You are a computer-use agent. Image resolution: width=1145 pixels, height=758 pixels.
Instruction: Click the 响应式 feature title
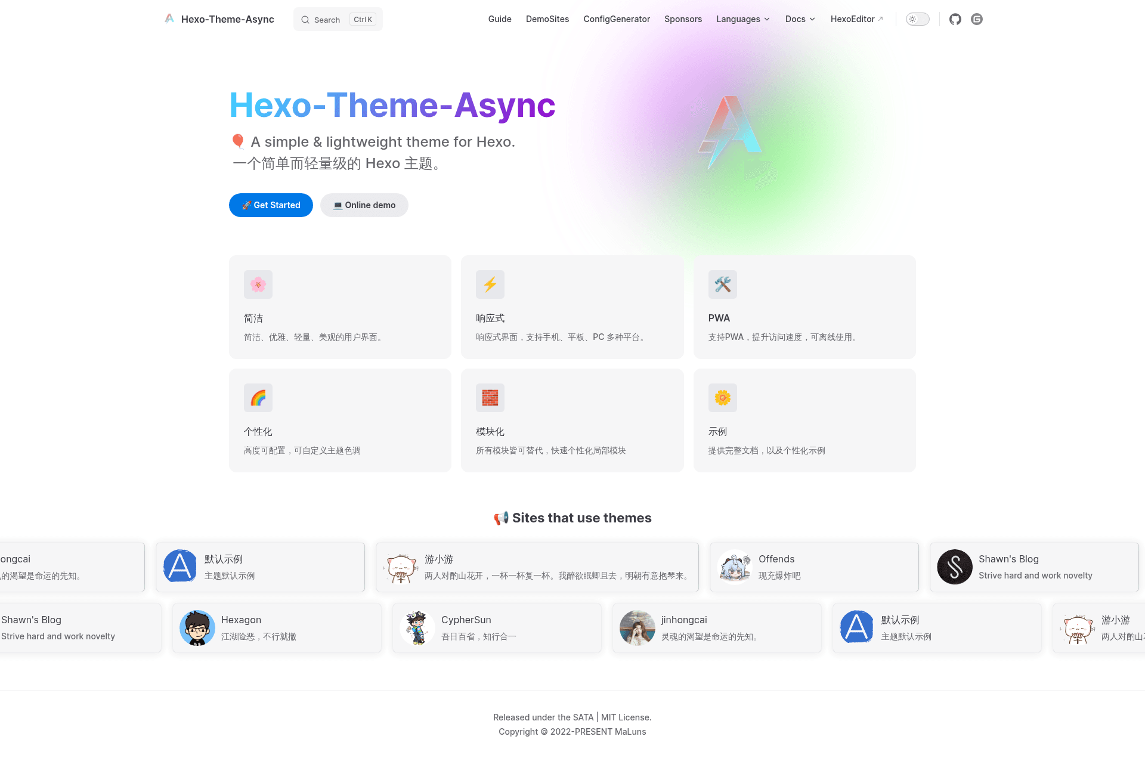coord(490,318)
